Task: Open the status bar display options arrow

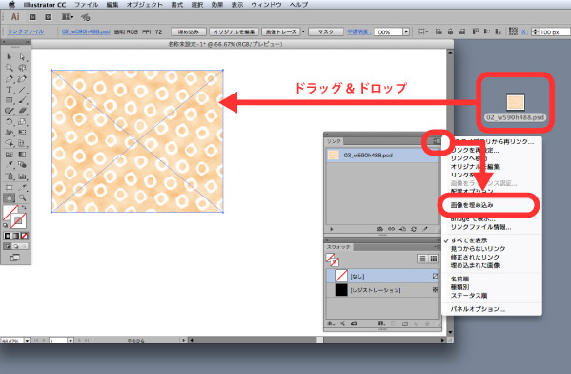Action: click(x=184, y=341)
